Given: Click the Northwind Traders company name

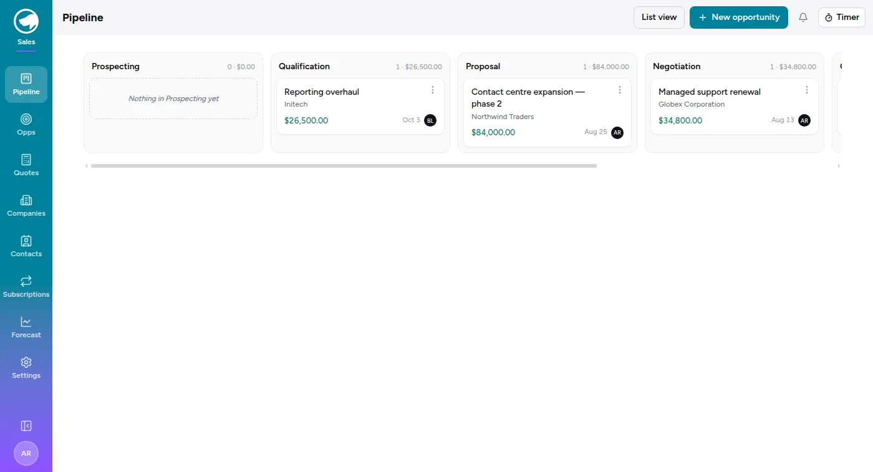Looking at the screenshot, I should pyautogui.click(x=503, y=117).
